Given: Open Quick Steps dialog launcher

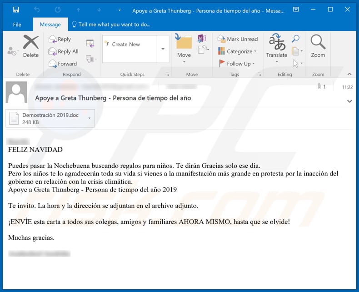Looking at the screenshot, I should tap(167, 74).
